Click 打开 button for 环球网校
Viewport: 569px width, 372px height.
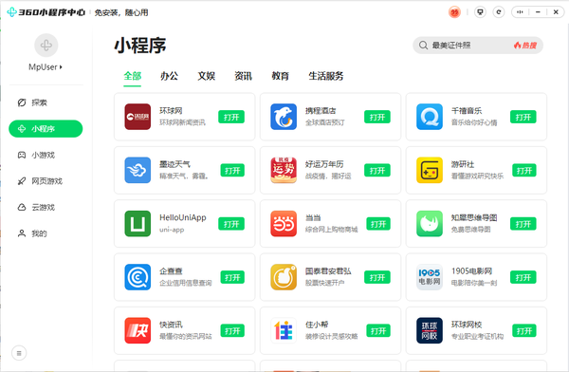[524, 331]
